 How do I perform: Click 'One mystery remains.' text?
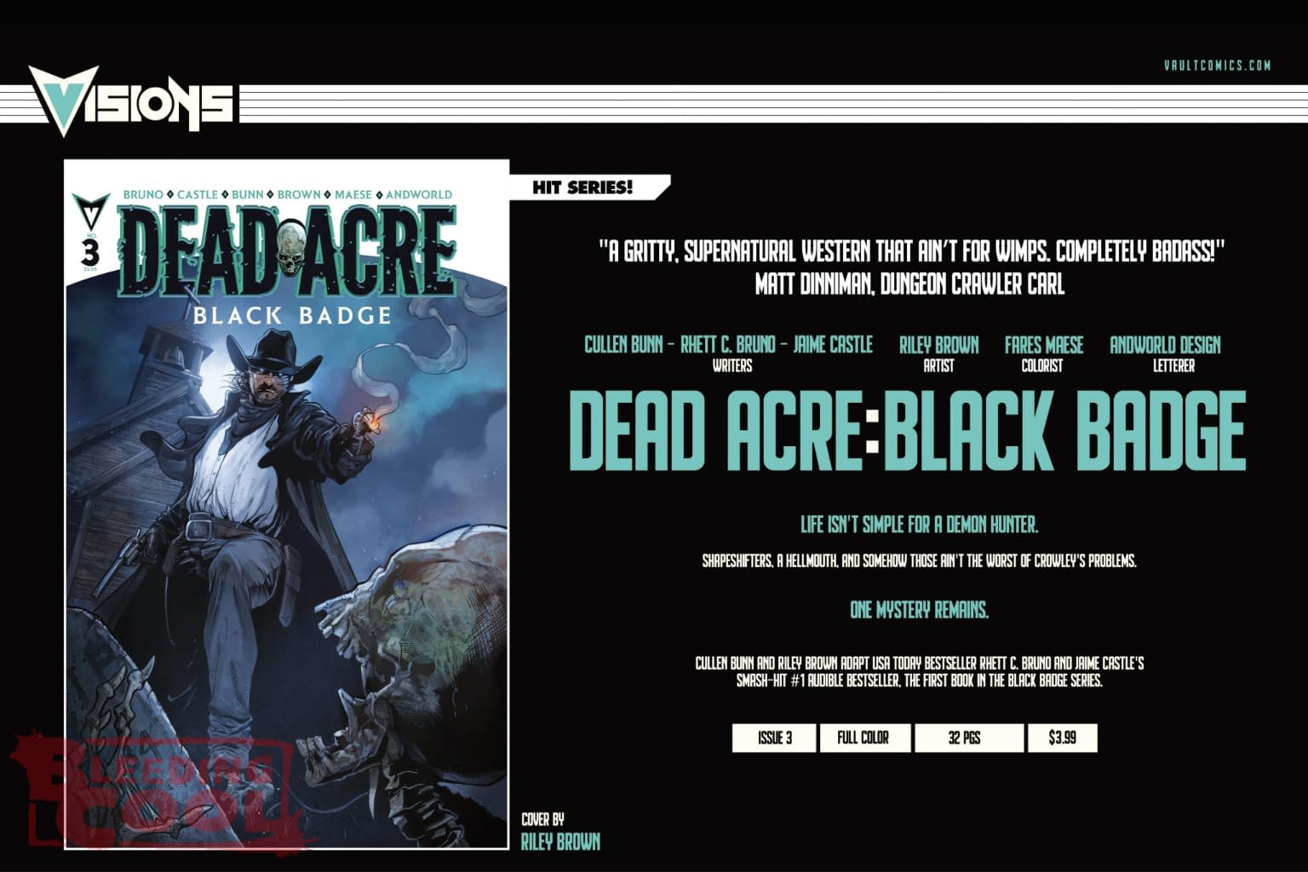click(919, 610)
